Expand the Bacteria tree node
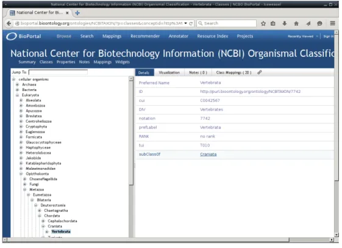Screen dimensions: 342x248 tap(18, 90)
